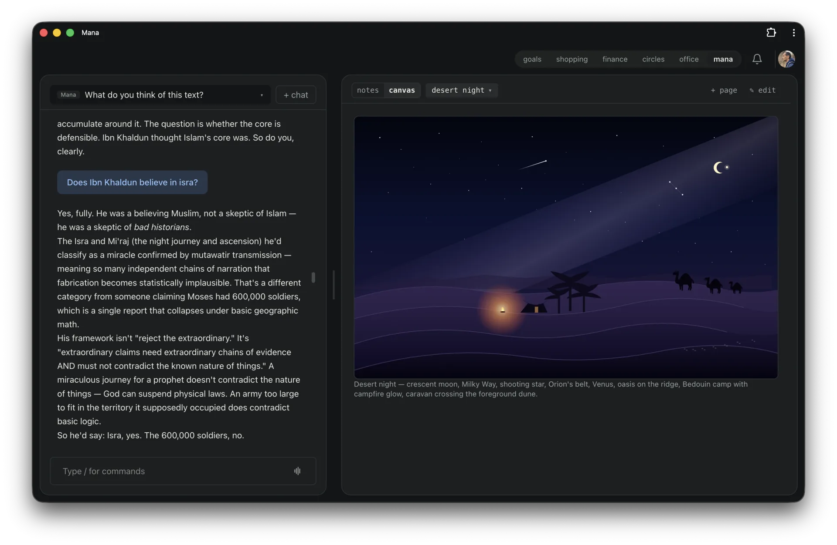Go to the shopping section
Screen dimensions: 837x545
572,59
